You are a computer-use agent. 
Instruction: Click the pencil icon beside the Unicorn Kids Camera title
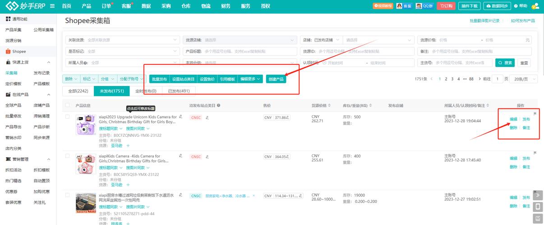coord(180,117)
